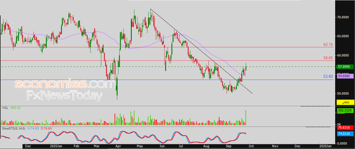This screenshot has height=149, width=355.
Task: Click the blue 74.5310 stochastic K value tag
Action: pos(345,134)
